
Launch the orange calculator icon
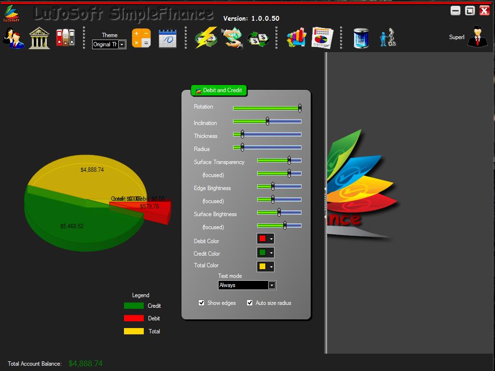coord(141,38)
